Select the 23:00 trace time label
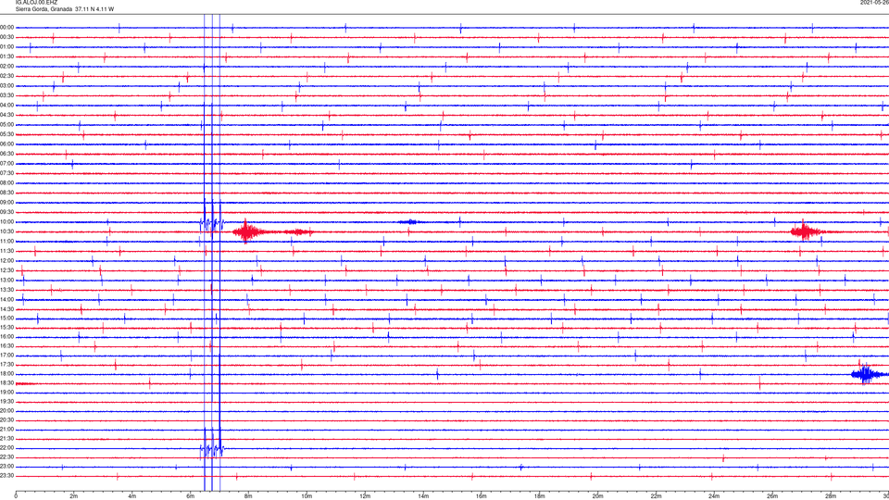Screen dimensions: 889x500 click(x=7, y=467)
